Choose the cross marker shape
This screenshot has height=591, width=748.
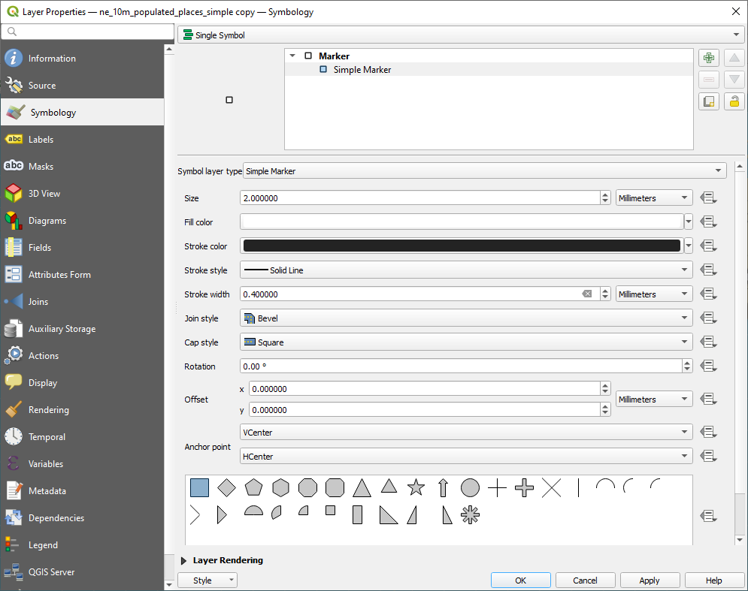click(x=497, y=487)
